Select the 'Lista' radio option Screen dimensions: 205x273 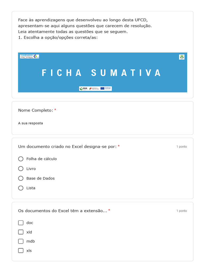[21, 188]
